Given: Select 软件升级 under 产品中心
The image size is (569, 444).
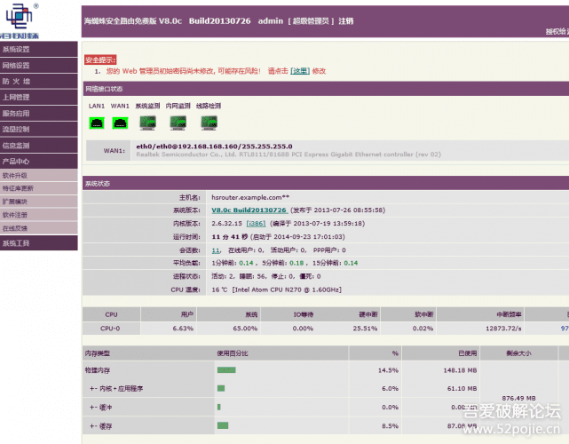Looking at the screenshot, I should pos(14,176).
